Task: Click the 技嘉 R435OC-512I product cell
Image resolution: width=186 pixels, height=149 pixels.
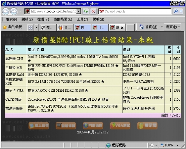Action: pos(74,91)
